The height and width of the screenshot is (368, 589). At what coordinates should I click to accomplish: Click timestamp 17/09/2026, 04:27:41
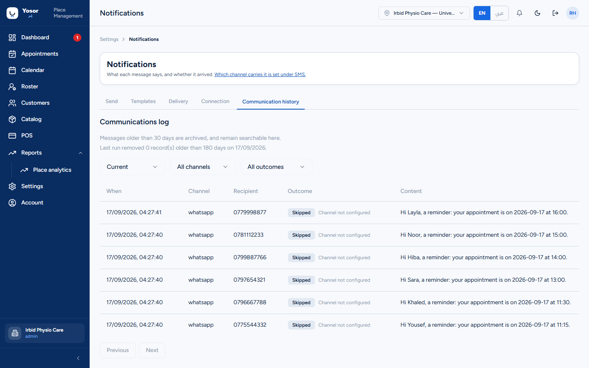point(134,213)
